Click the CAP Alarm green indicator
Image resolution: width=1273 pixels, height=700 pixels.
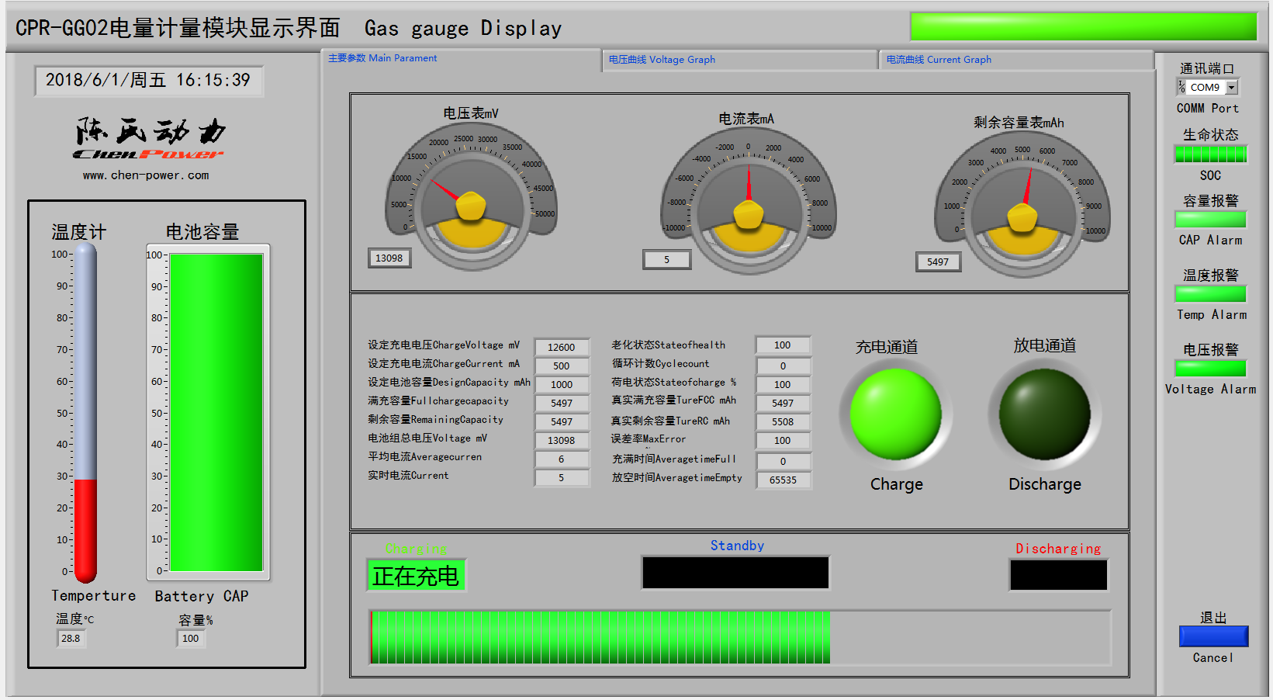1210,220
